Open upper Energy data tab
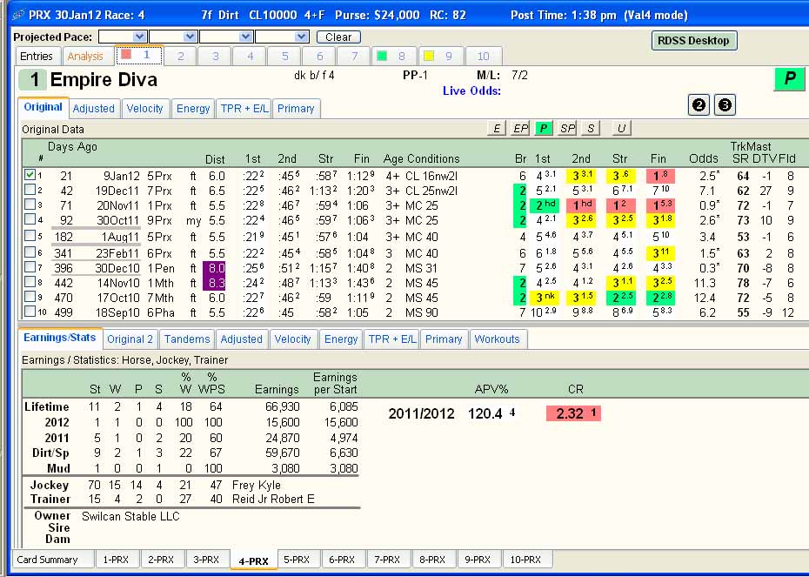 [x=193, y=109]
